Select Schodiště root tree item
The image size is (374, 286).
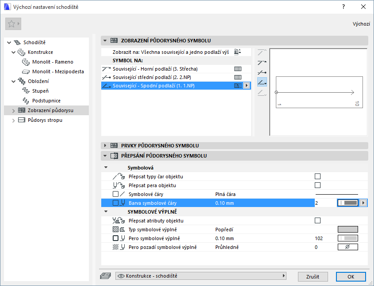pyautogui.click(x=34, y=42)
